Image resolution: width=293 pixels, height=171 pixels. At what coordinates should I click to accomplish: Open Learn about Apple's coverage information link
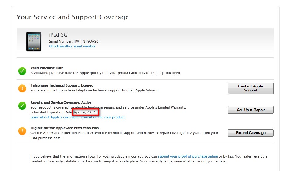78,117
